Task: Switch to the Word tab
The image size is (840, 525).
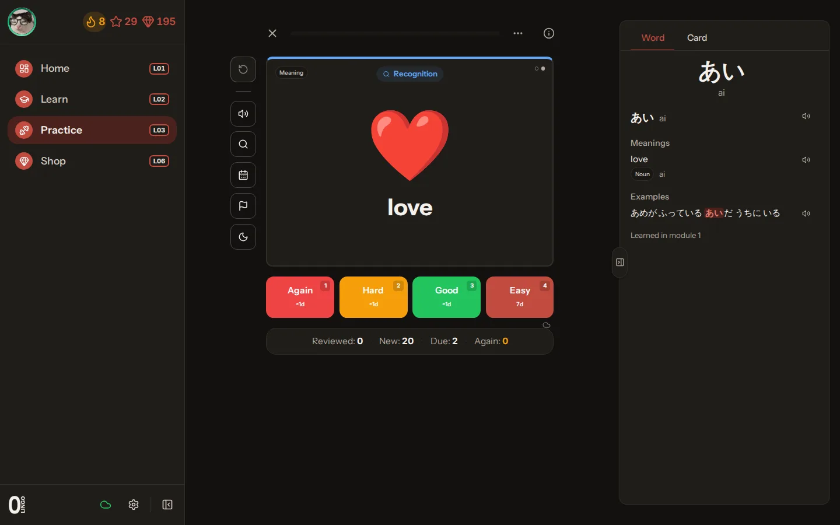Action: [x=653, y=38]
